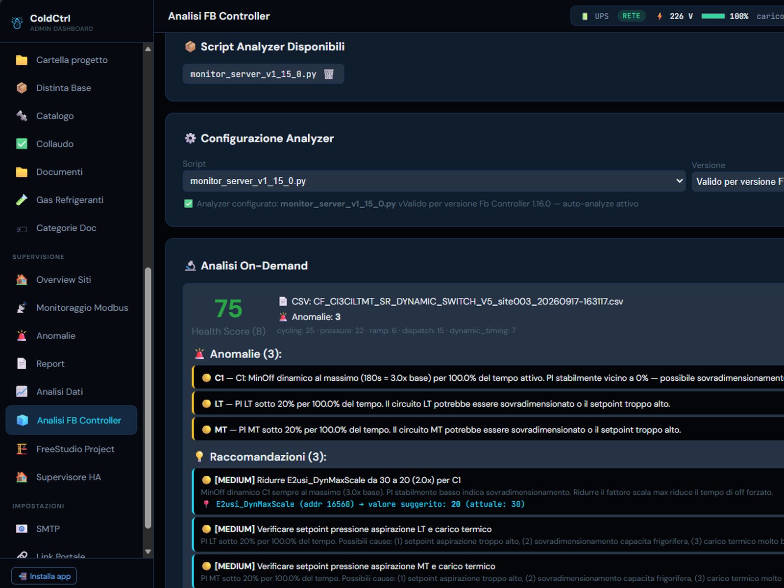Open the Versione dropdown
784x588 pixels.
[738, 181]
